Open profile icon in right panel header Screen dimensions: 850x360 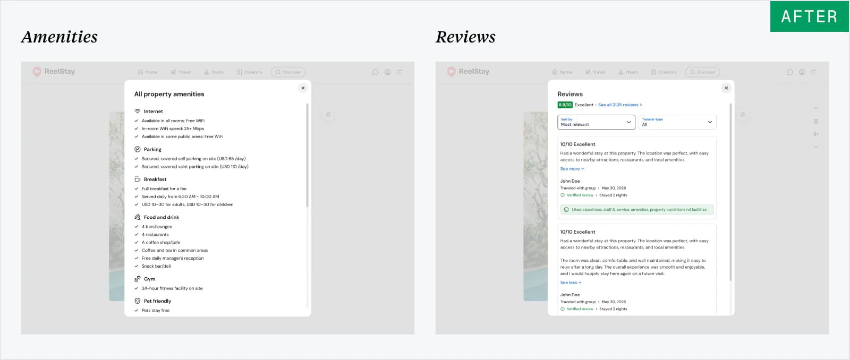click(802, 72)
